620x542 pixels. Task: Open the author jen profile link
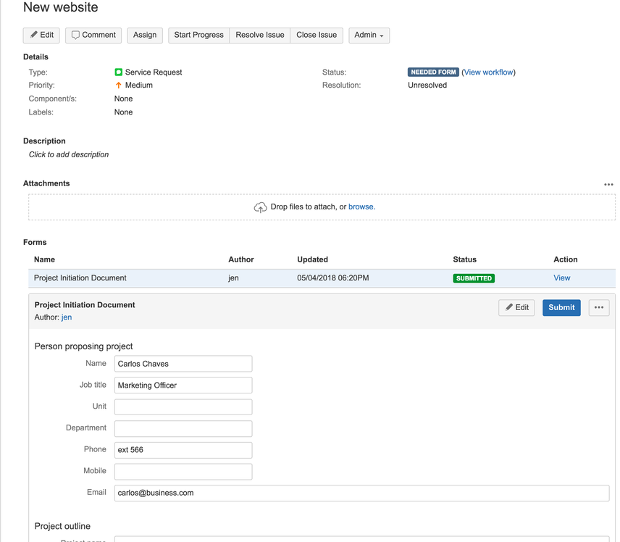click(x=67, y=317)
